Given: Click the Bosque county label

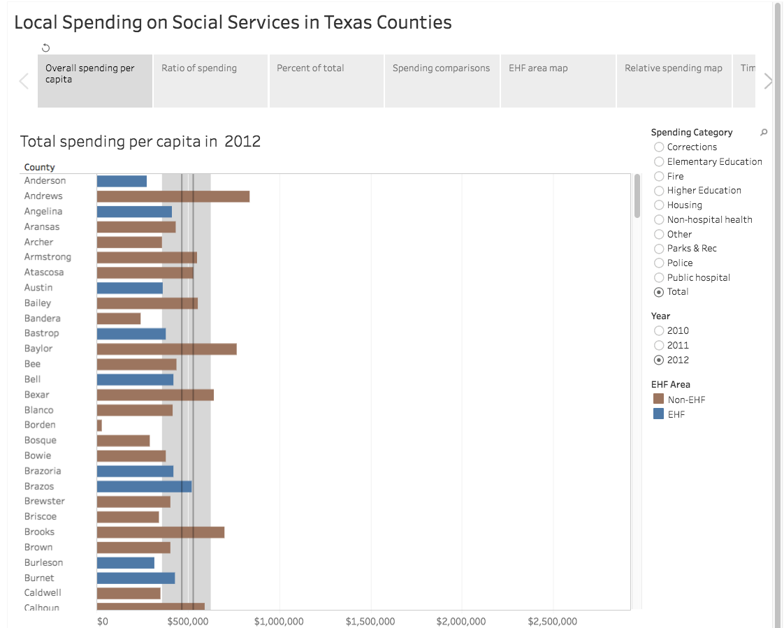Looking at the screenshot, I should point(41,441).
